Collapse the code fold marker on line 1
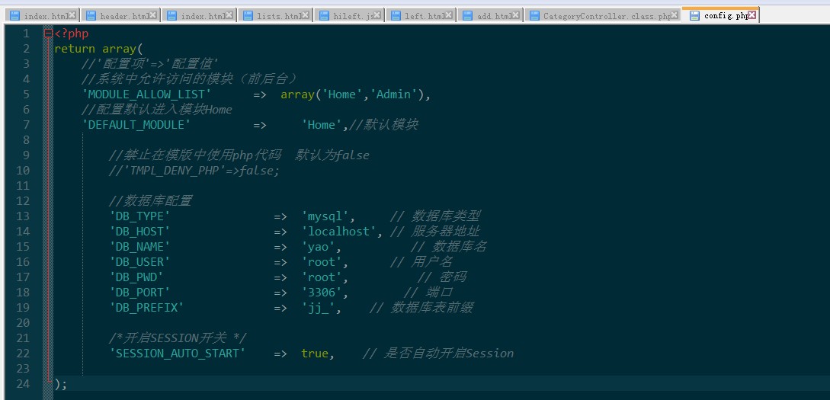Image resolution: width=830 pixels, height=400 pixels. pyautogui.click(x=48, y=34)
